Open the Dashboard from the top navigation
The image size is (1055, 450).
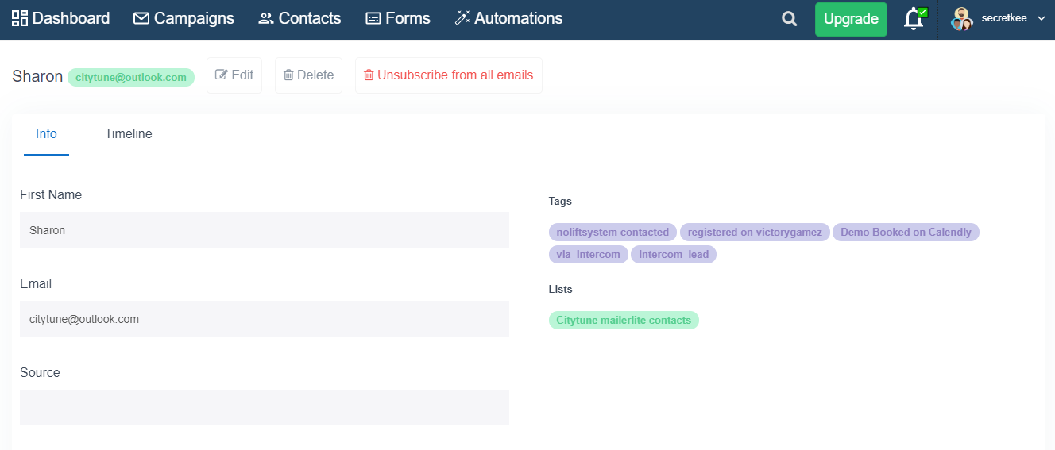(x=60, y=18)
